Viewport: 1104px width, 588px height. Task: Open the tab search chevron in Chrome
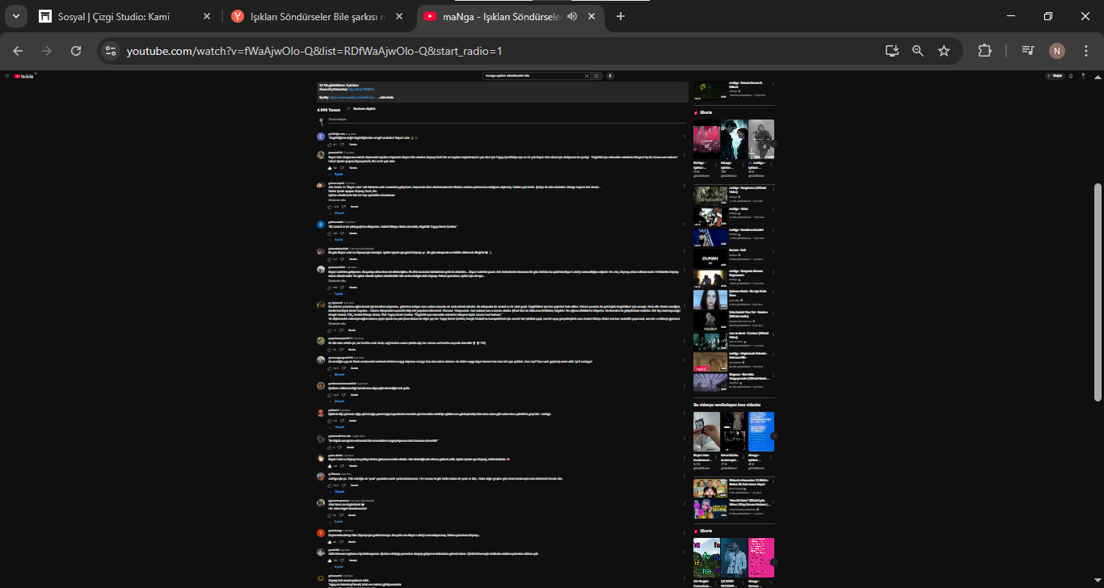tap(15, 16)
